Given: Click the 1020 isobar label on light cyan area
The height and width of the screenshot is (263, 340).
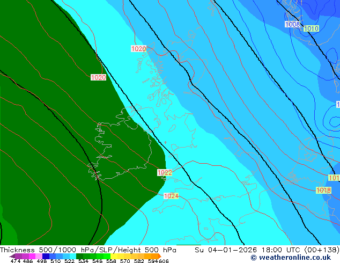Looking at the screenshot, I should [138, 49].
